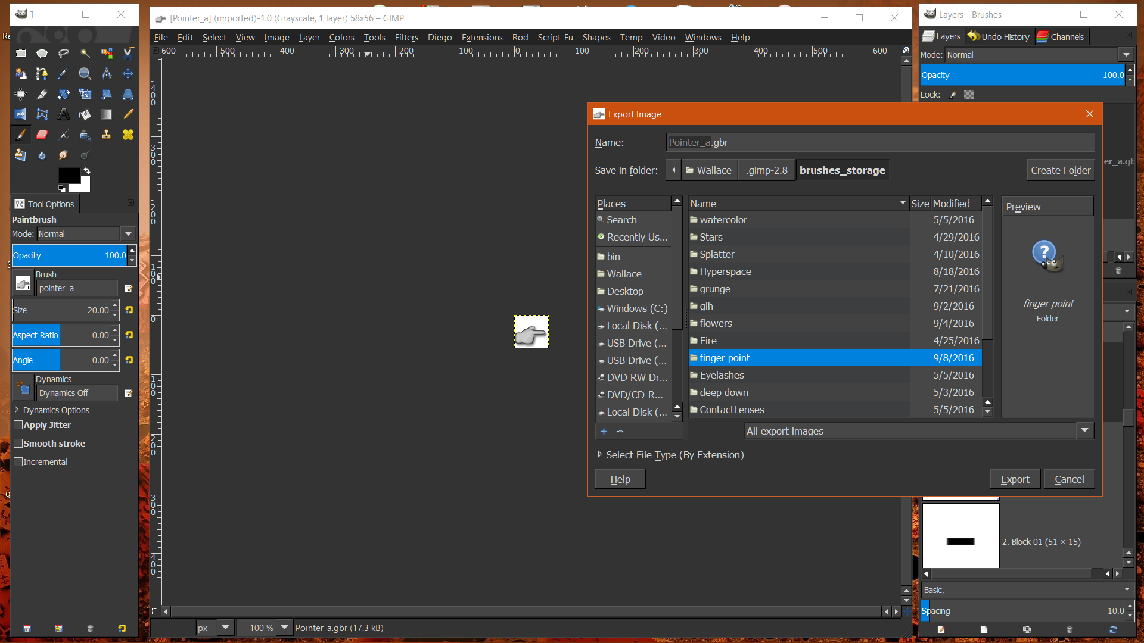Open the 100% zoom level dropdown
The width and height of the screenshot is (1144, 643).
pyautogui.click(x=284, y=628)
